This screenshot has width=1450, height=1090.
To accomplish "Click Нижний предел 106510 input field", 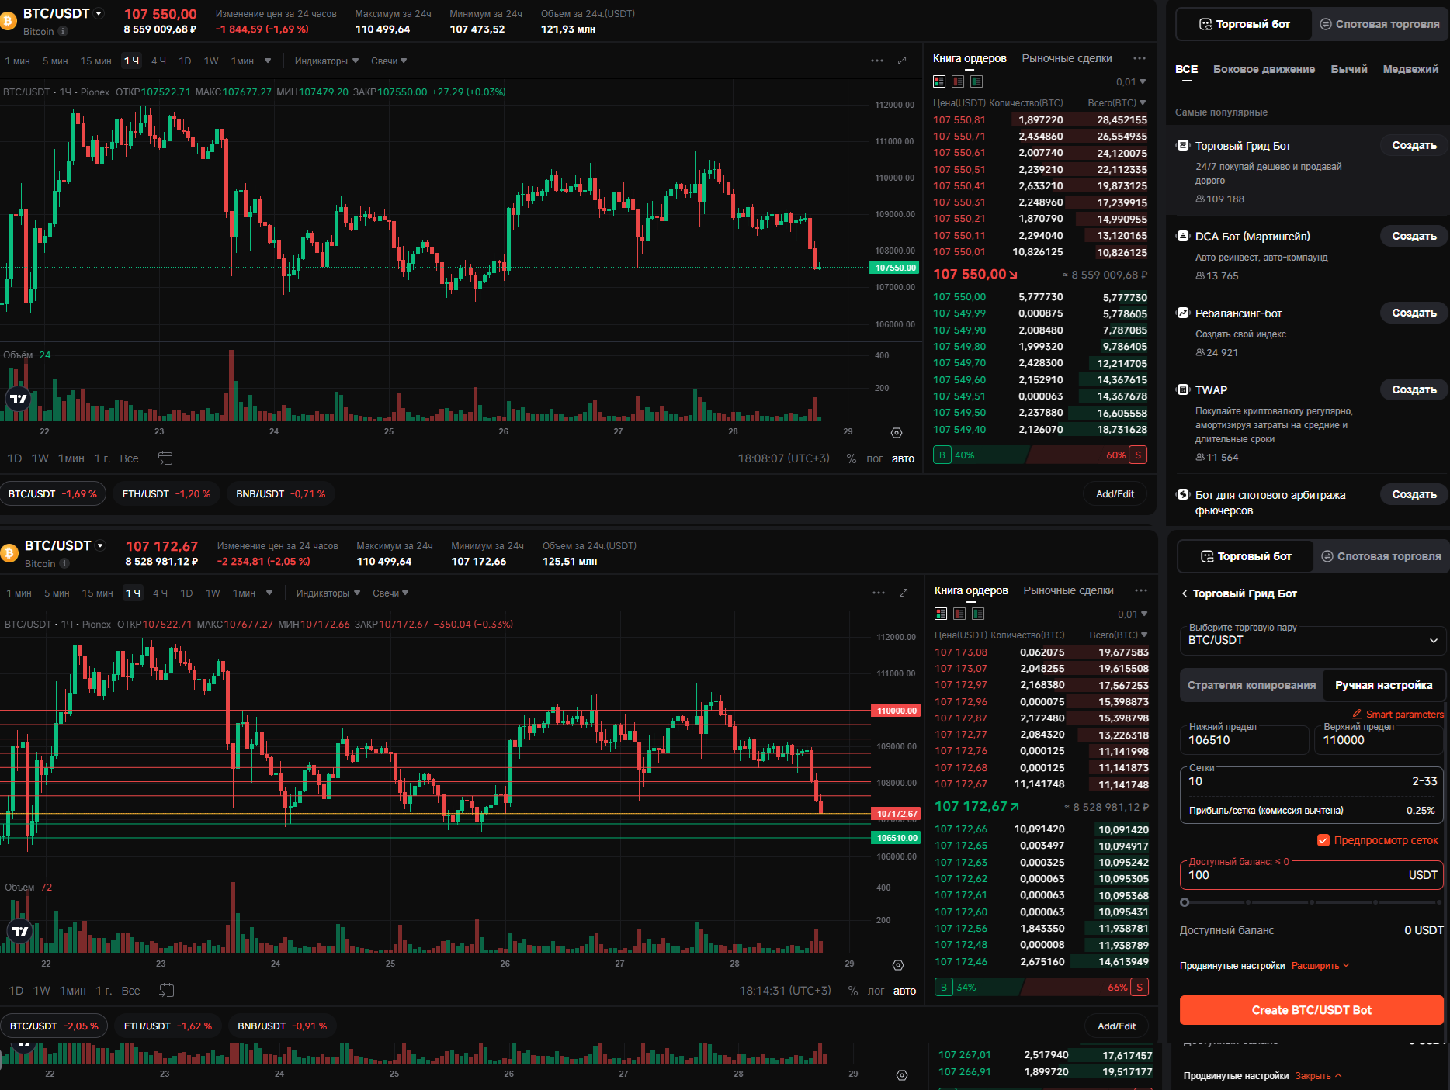I will tap(1244, 739).
